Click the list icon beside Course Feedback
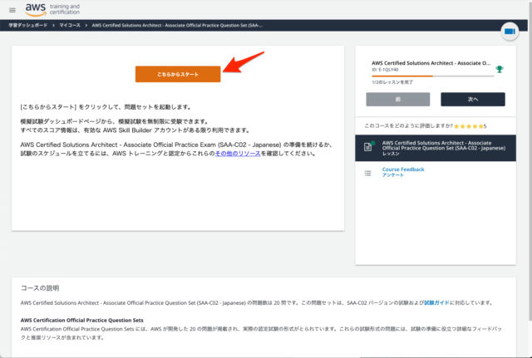 tap(367, 174)
